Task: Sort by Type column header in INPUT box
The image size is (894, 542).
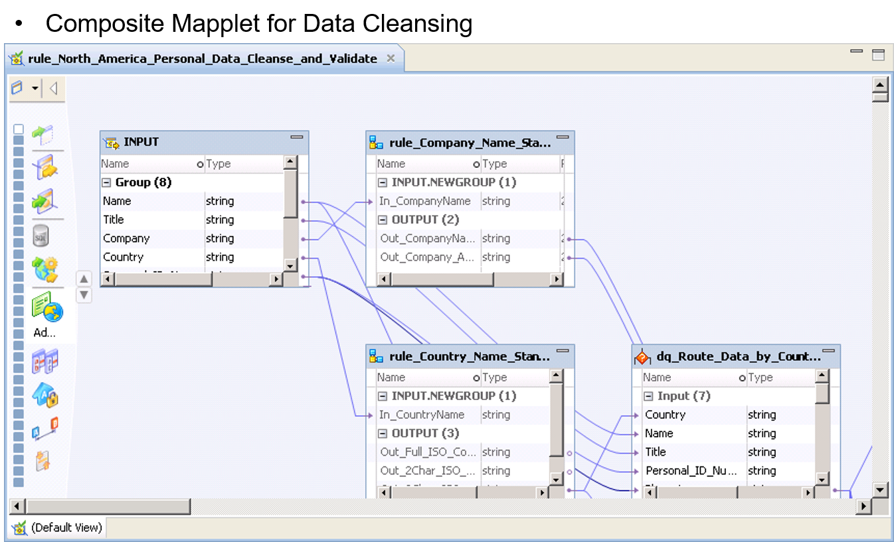Action: [x=243, y=164]
